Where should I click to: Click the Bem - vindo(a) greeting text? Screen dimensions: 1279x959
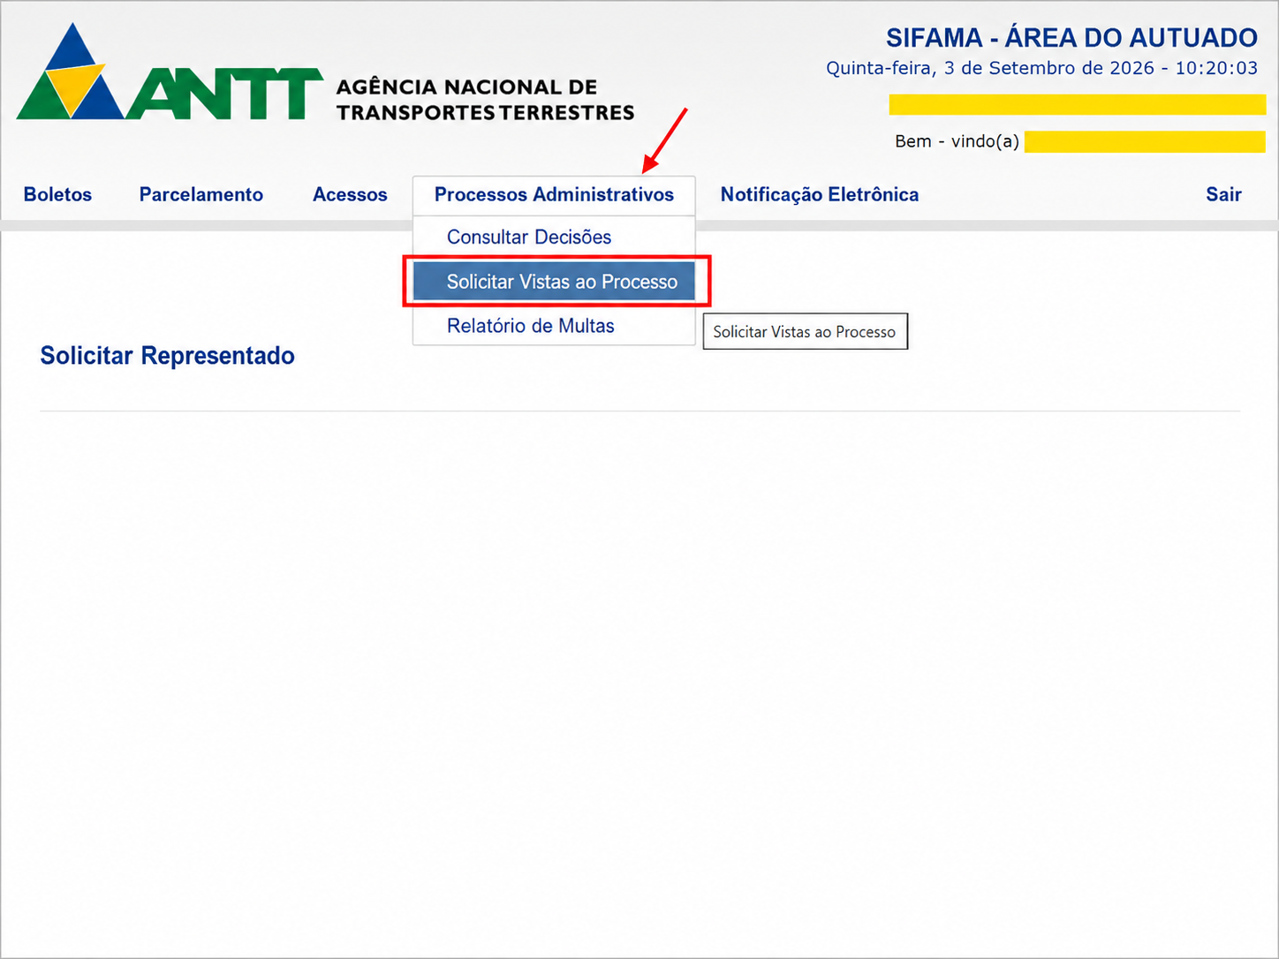(x=957, y=141)
